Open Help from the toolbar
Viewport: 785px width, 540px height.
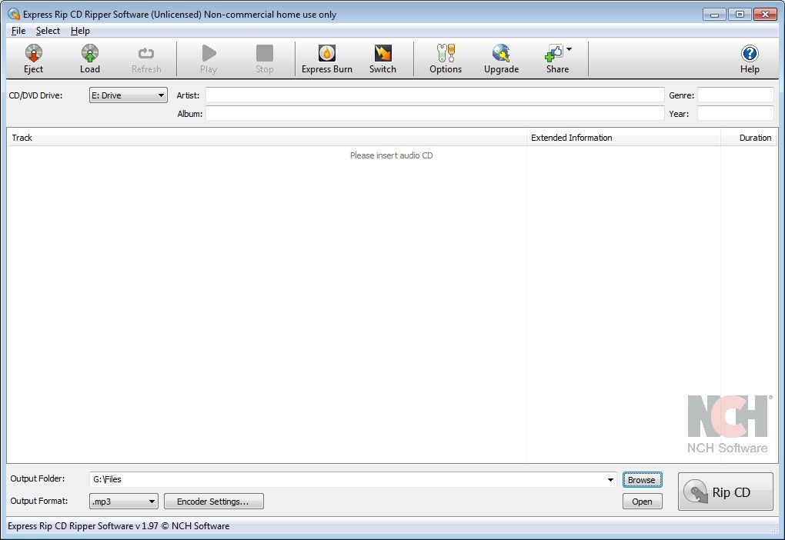click(x=750, y=54)
